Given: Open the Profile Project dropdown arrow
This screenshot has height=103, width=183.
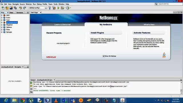Looking at the screenshot, I should (71, 8).
